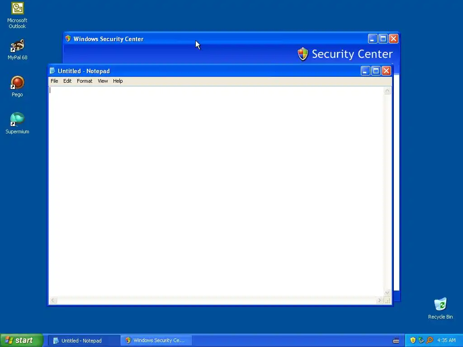Select the Supermium desktop shortcut

[x=17, y=123]
